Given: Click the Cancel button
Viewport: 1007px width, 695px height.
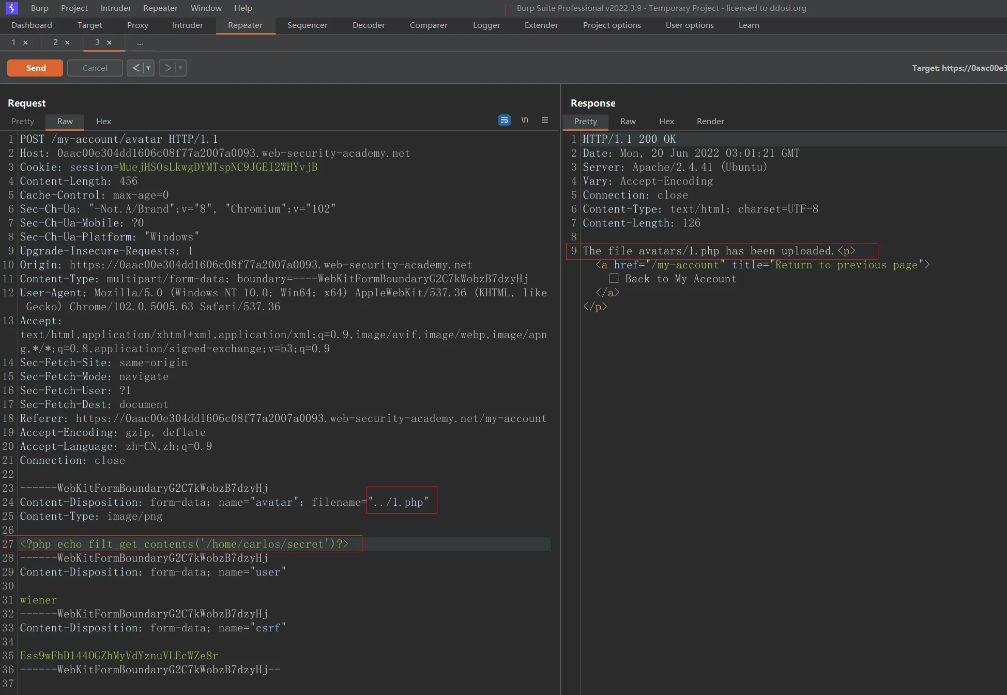Looking at the screenshot, I should 95,68.
